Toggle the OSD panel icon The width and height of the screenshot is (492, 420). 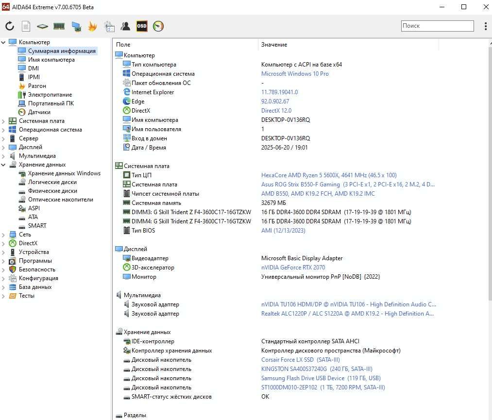pyautogui.click(x=142, y=26)
